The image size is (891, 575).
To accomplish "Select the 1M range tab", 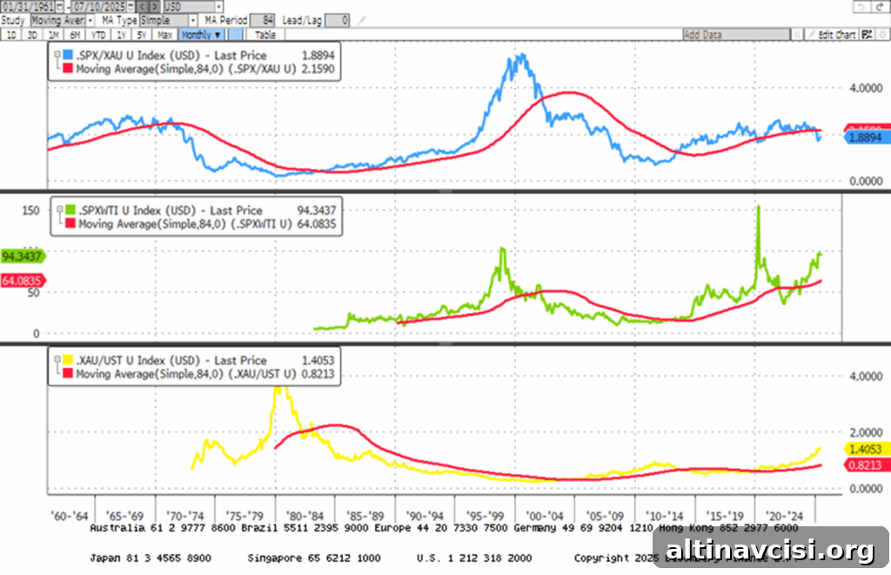I will click(53, 35).
